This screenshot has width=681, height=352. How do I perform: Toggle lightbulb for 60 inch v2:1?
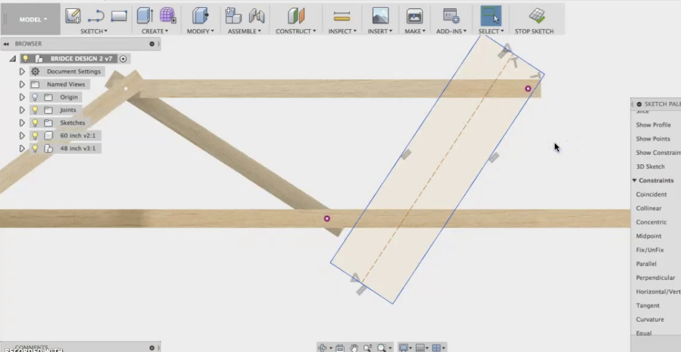pyautogui.click(x=35, y=136)
